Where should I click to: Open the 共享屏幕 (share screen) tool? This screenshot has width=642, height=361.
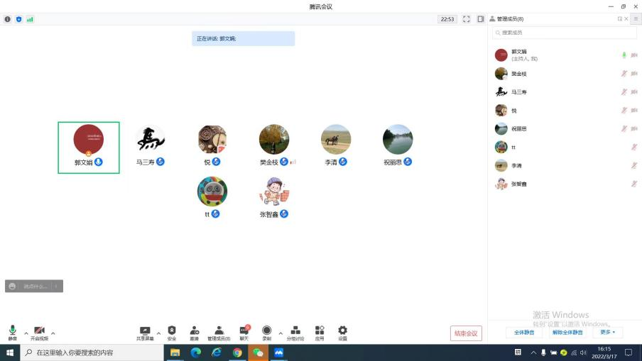145,331
